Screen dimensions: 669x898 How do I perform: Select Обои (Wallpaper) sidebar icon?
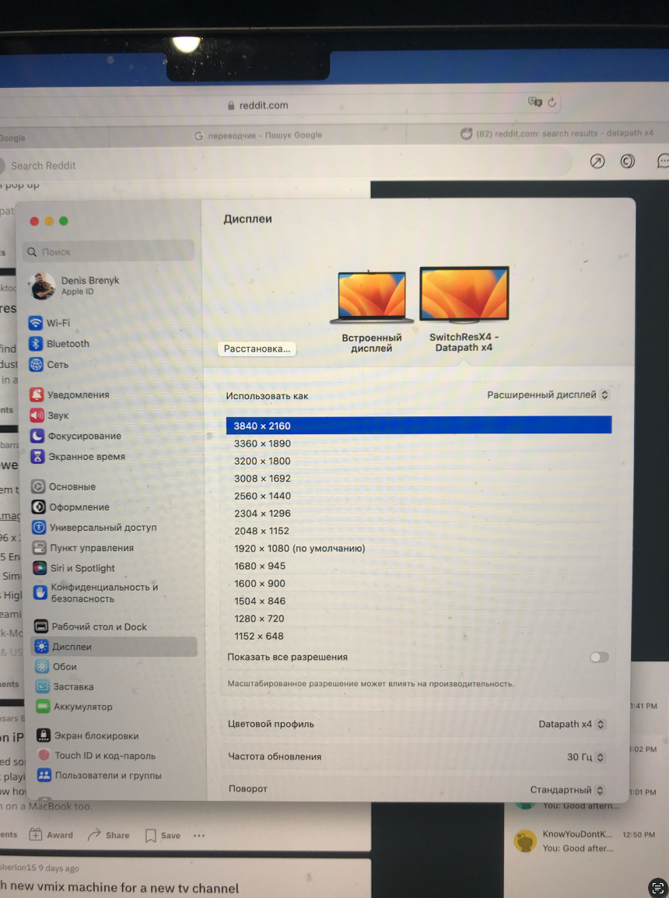click(x=41, y=667)
